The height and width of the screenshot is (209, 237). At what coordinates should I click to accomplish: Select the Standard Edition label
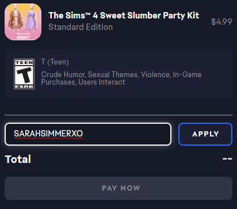coord(81,27)
